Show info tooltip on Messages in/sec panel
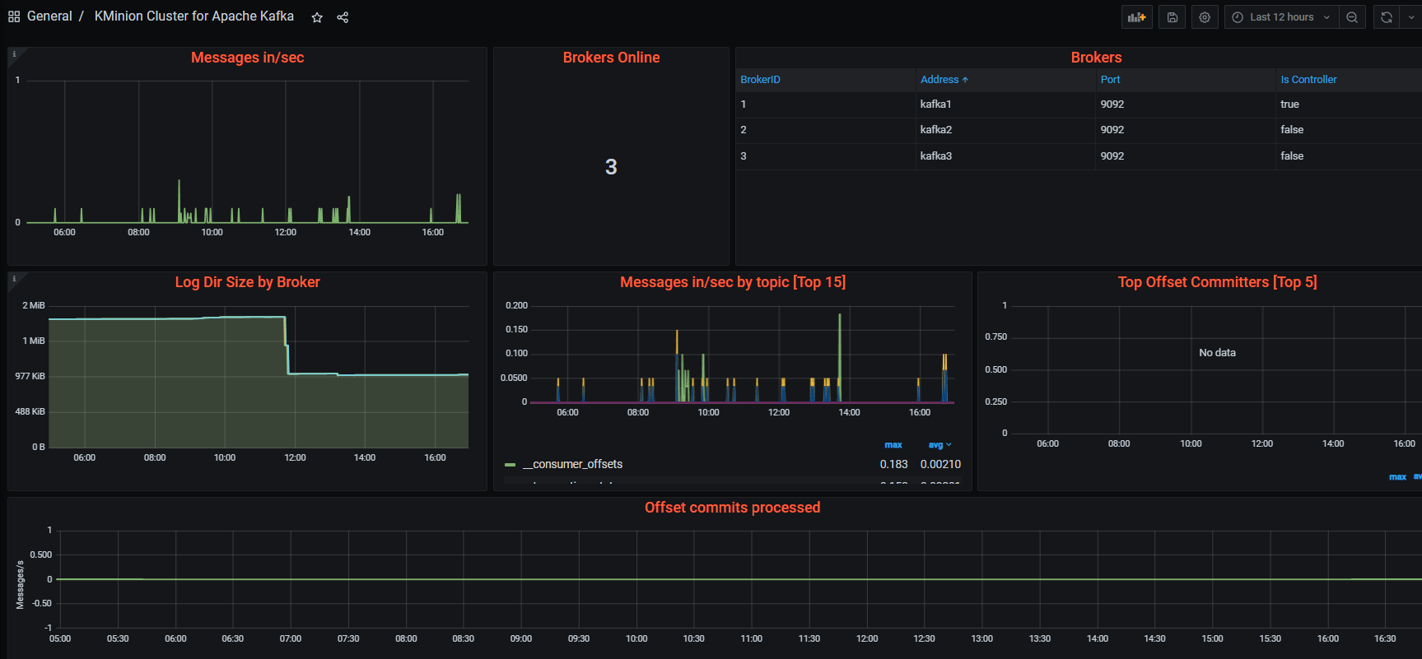The height and width of the screenshot is (659, 1422). pyautogui.click(x=14, y=54)
